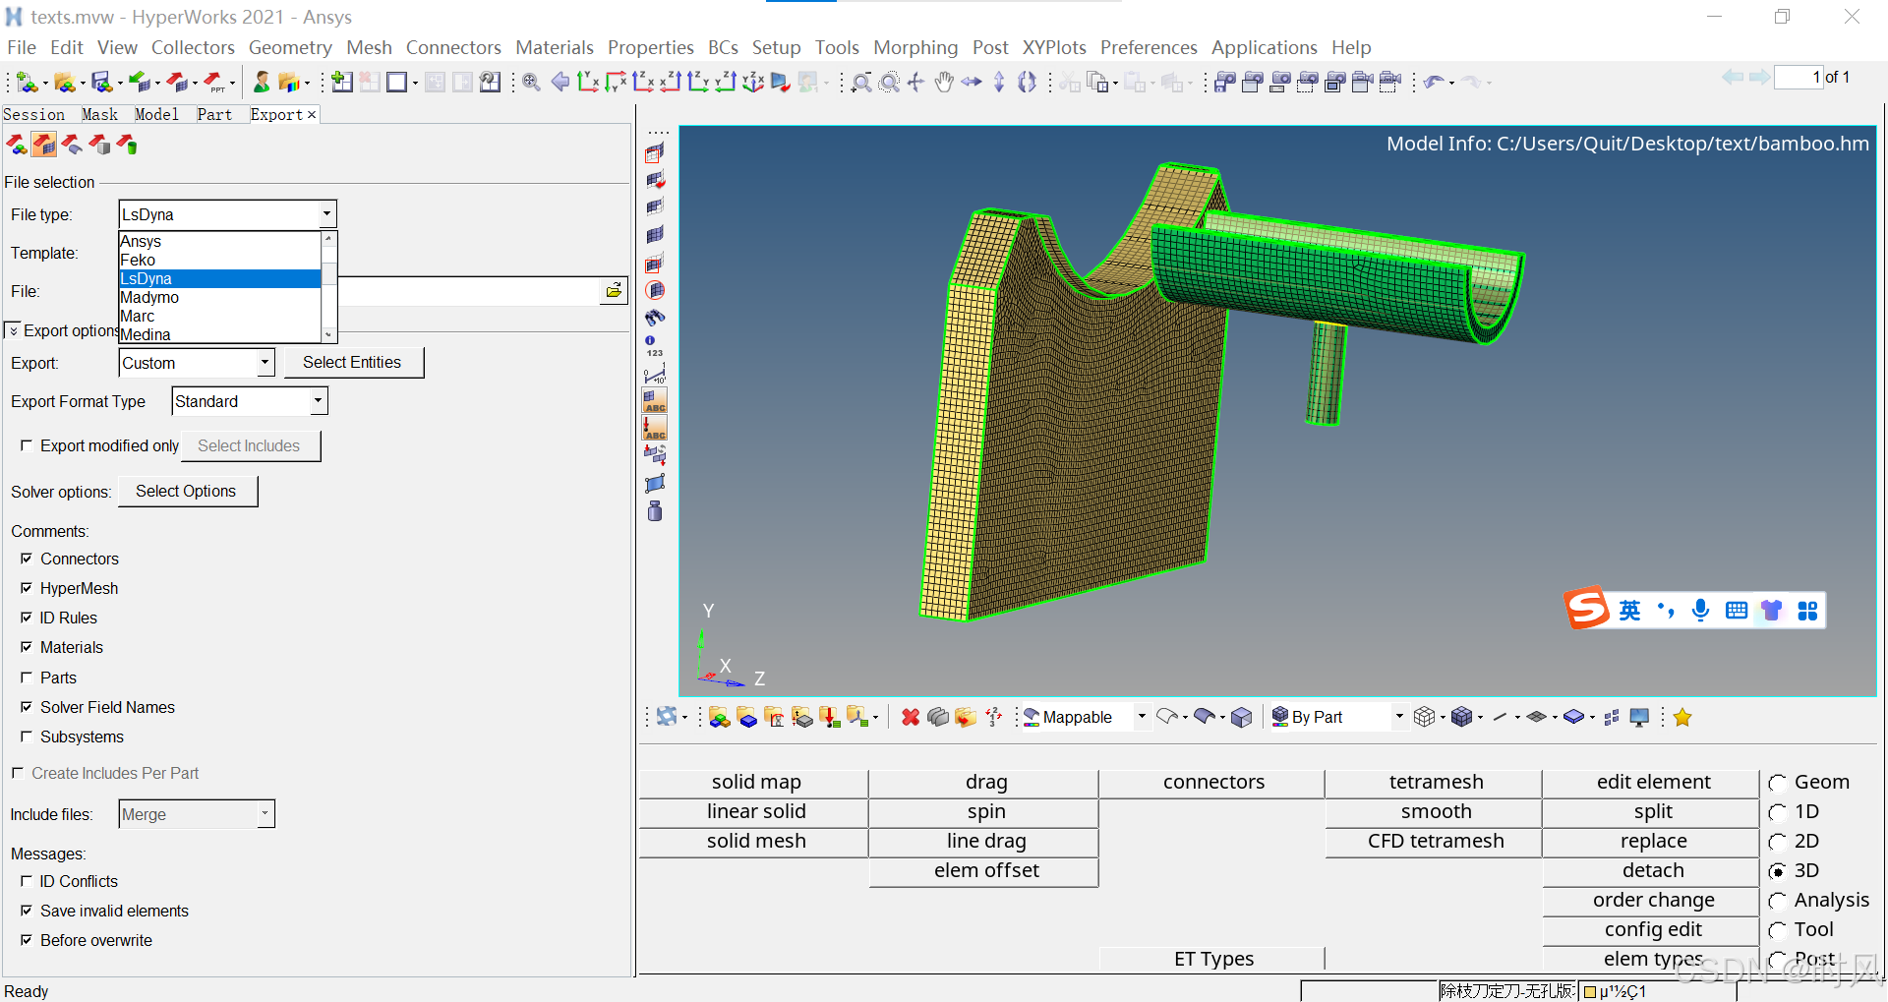The width and height of the screenshot is (1888, 1002).
Task: Switch to the Session tab
Action: pos(33,114)
